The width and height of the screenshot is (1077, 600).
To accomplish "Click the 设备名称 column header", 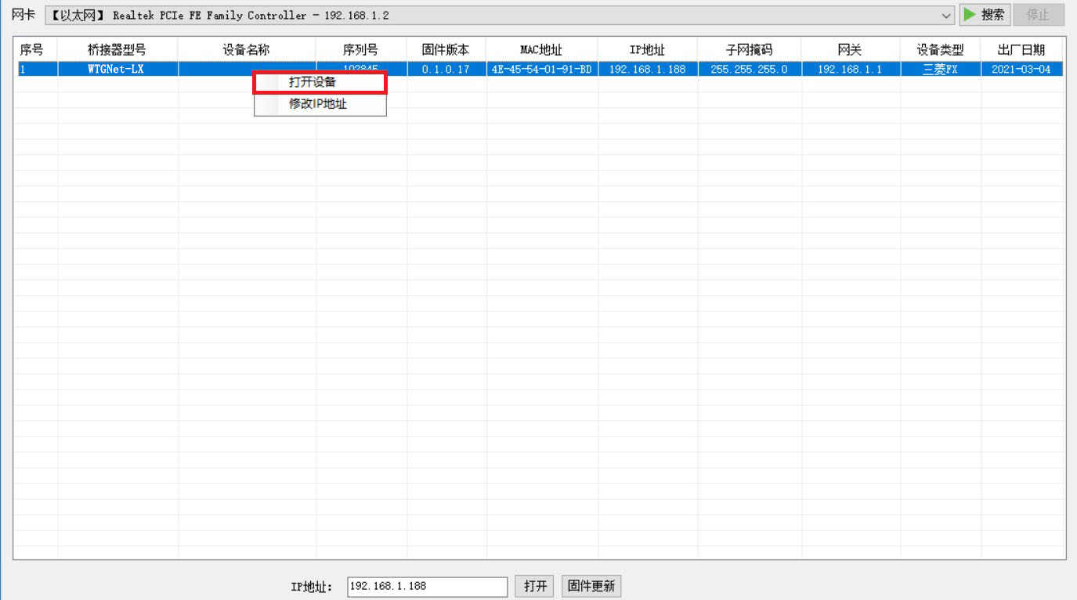I will [247, 49].
